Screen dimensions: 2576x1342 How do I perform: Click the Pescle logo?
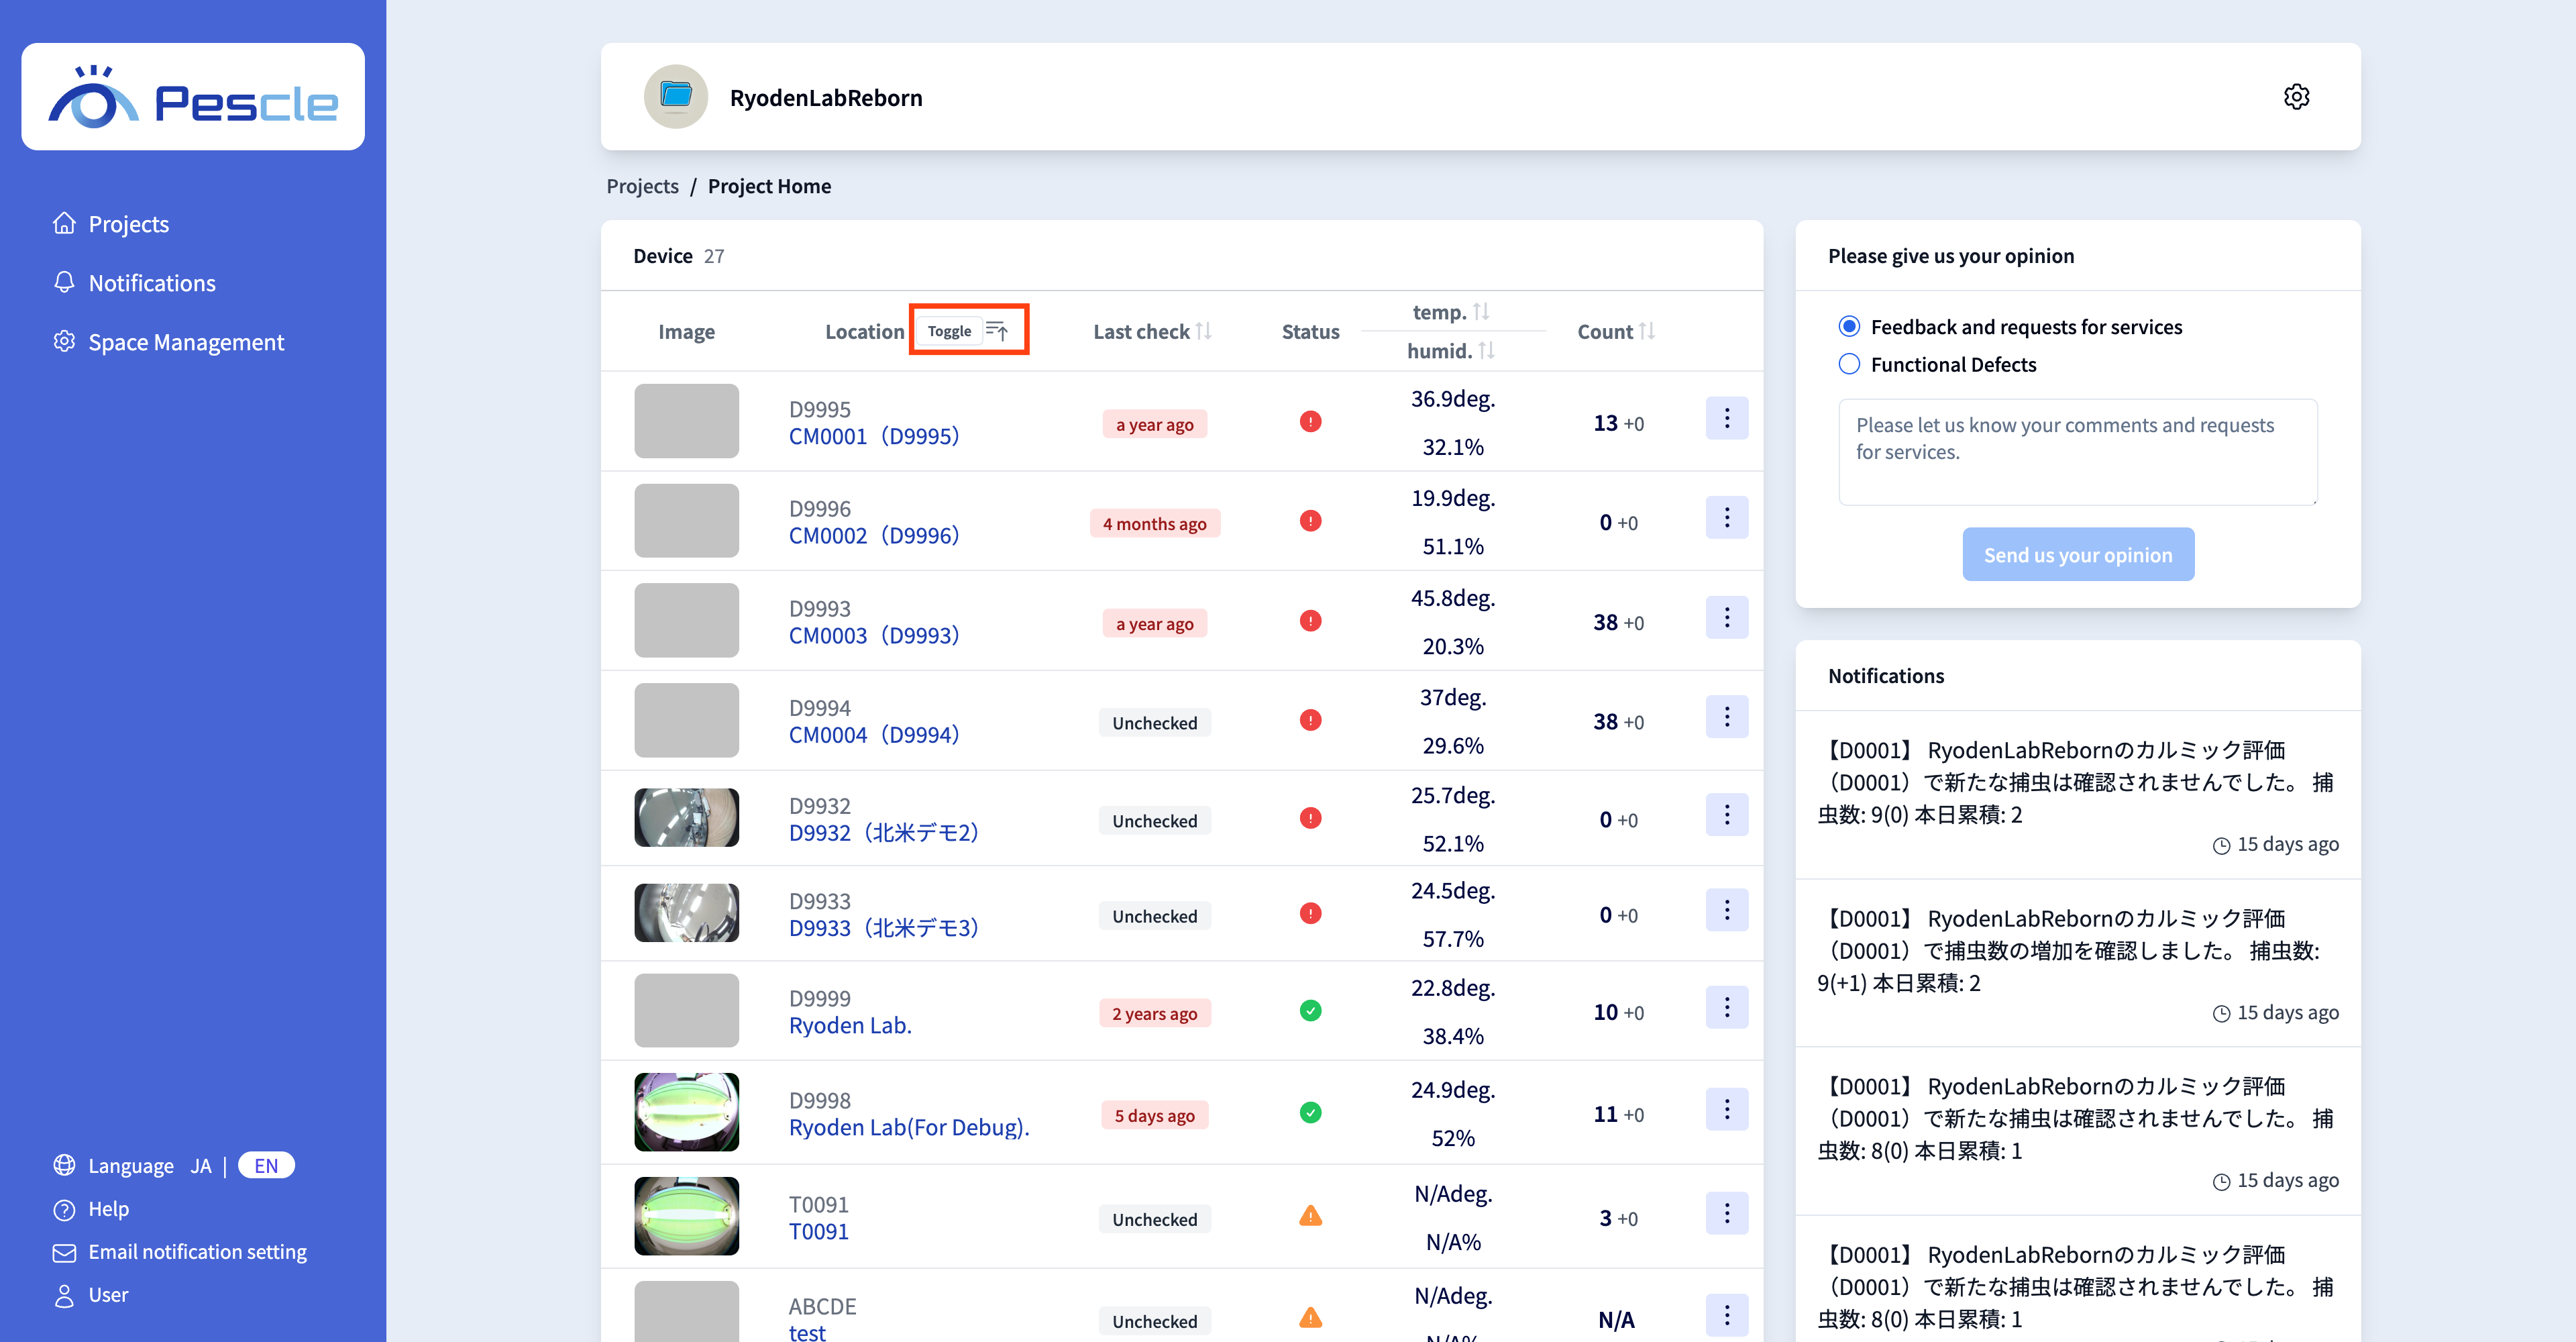click(193, 97)
